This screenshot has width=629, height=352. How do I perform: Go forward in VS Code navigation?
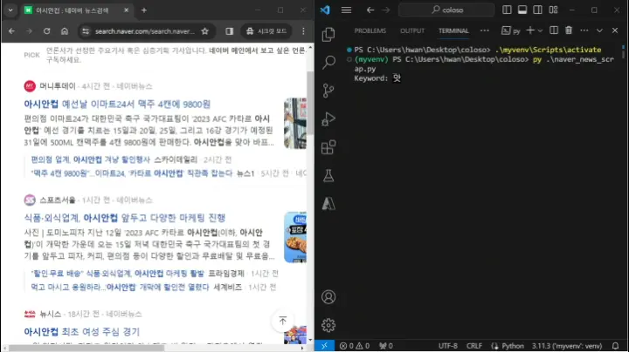pyautogui.click(x=385, y=10)
